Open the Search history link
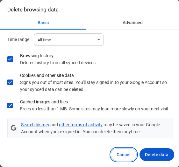Screen dimensions: 179x167 point(35,125)
